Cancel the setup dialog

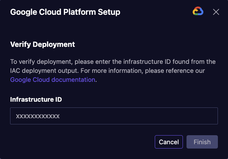point(169,142)
